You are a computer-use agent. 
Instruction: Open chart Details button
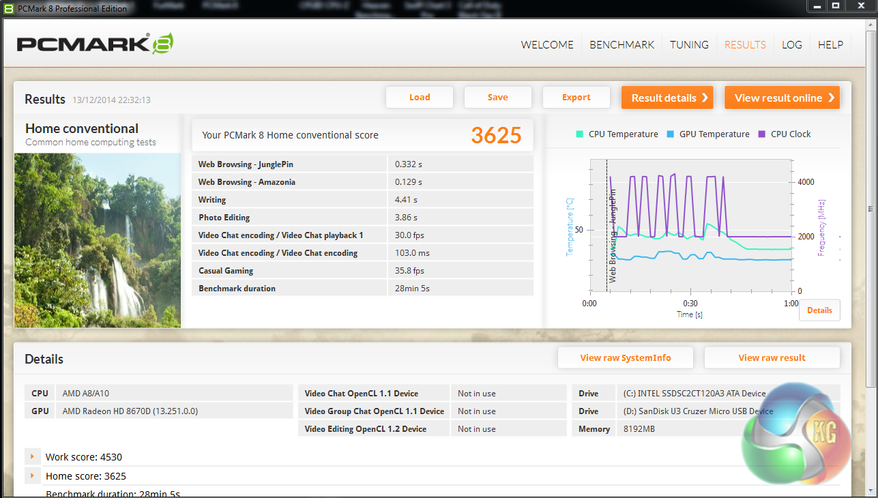pyautogui.click(x=819, y=310)
